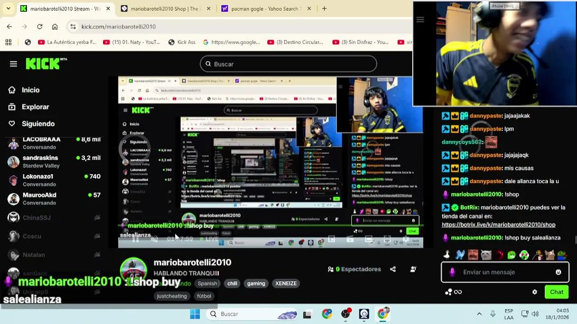Screen dimensions: 577x324
Task: Pause the live stream player
Action: [135, 239]
